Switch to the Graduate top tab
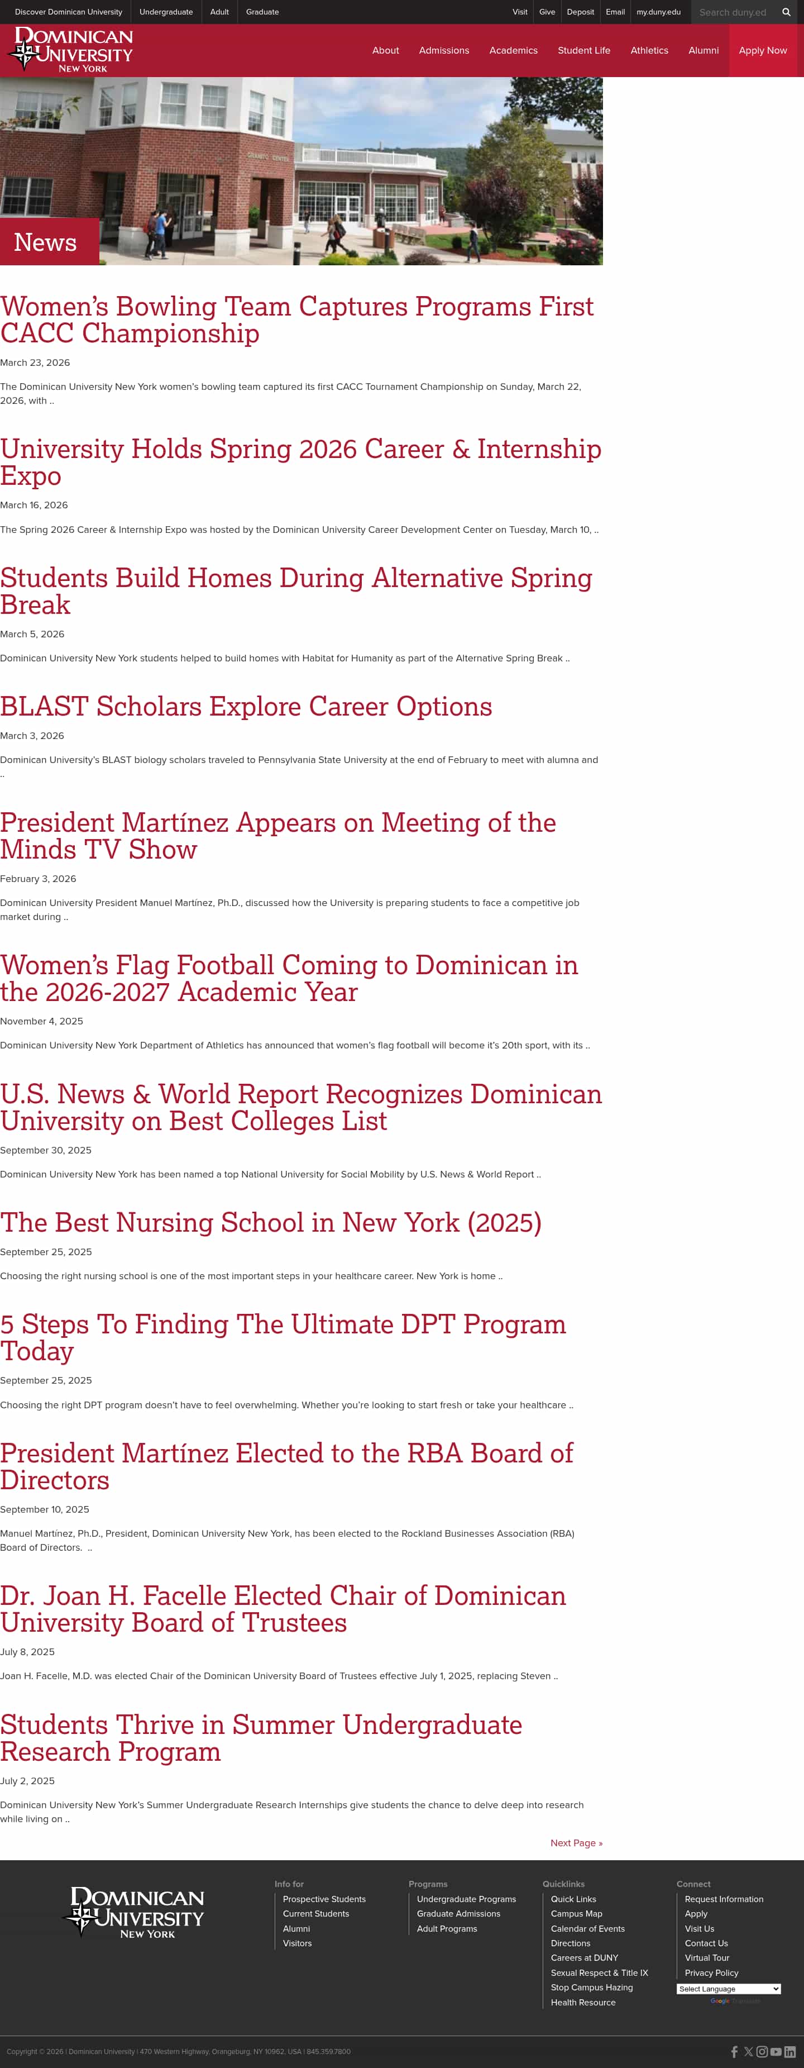The width and height of the screenshot is (804, 2068). coord(262,12)
